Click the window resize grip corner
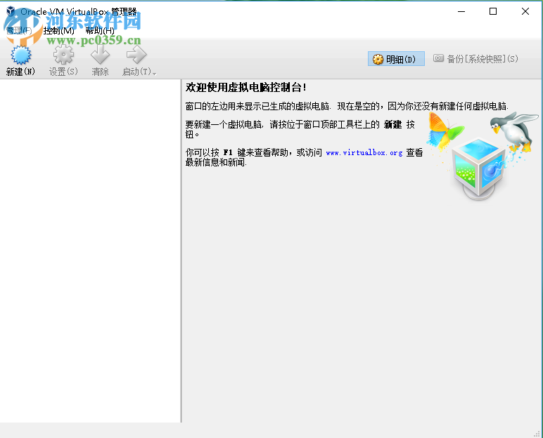 point(537,434)
